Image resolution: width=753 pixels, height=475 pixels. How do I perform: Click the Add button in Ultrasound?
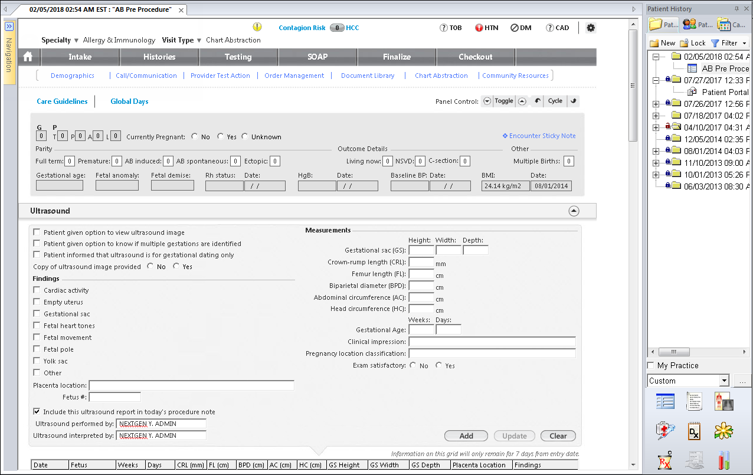[466, 436]
